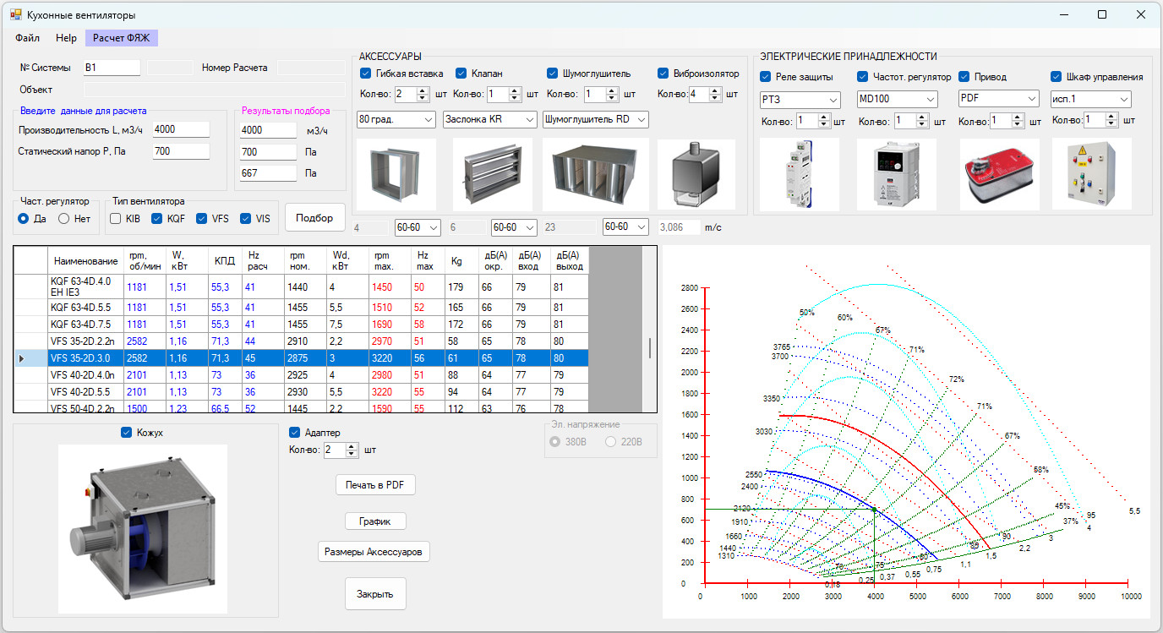
Task: Enable the KIB fan type checkbox
Action: tap(115, 219)
